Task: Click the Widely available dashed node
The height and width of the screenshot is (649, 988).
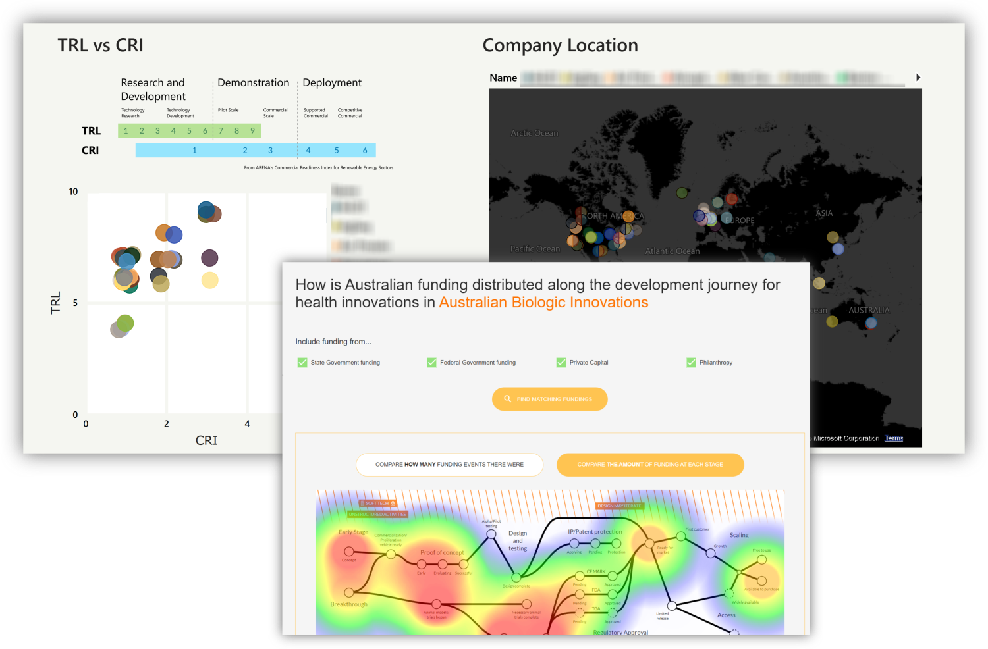Action: tap(729, 594)
